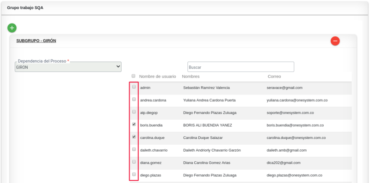370x183 pixels.
Task: Click the email daileth.amb@gmail.com
Action: [286, 150]
